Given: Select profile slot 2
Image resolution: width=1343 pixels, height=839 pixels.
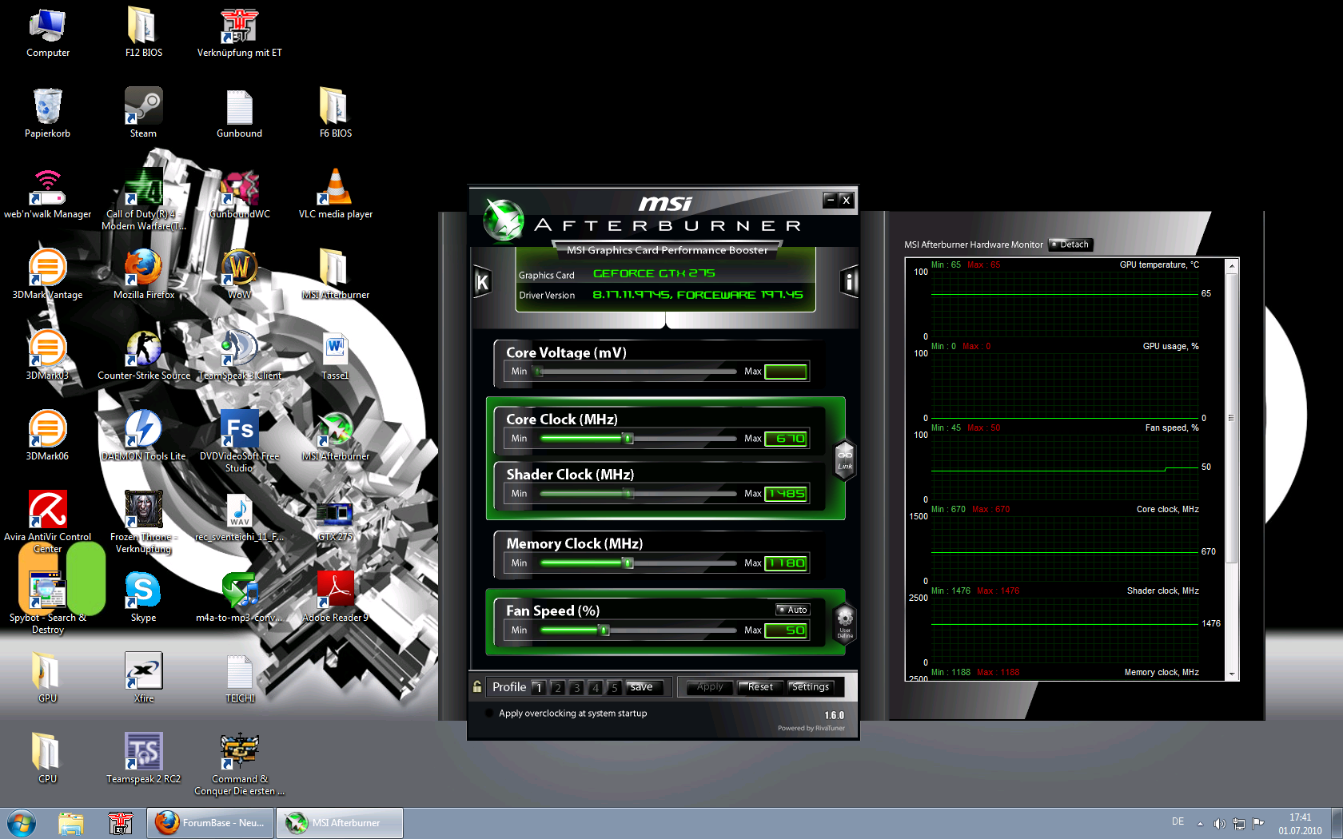Looking at the screenshot, I should point(558,687).
